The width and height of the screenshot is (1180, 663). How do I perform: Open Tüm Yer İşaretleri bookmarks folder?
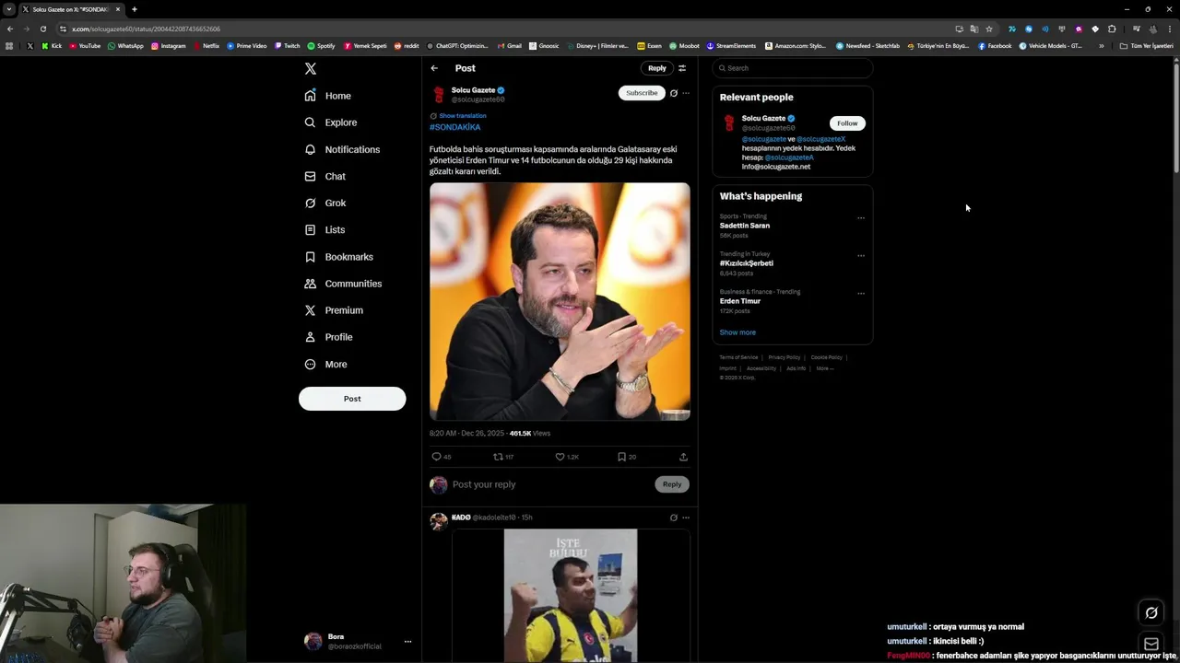(x=1146, y=46)
